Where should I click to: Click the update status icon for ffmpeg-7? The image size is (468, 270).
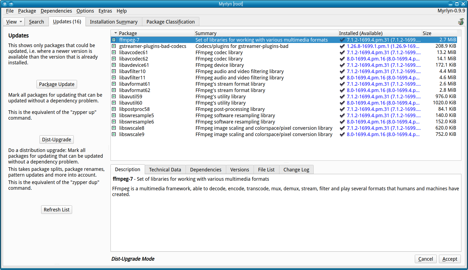point(114,40)
